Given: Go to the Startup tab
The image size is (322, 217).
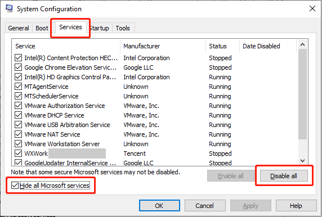Looking at the screenshot, I should (x=100, y=28).
